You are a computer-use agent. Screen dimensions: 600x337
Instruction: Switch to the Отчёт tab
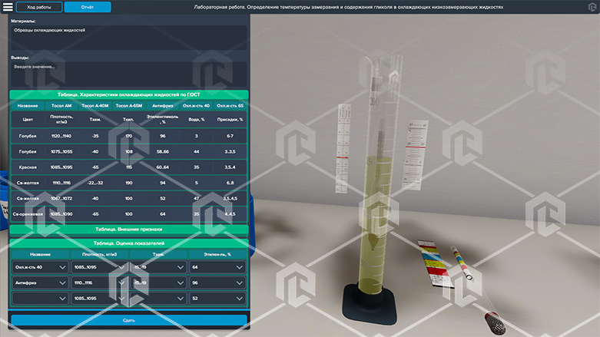coord(88,7)
